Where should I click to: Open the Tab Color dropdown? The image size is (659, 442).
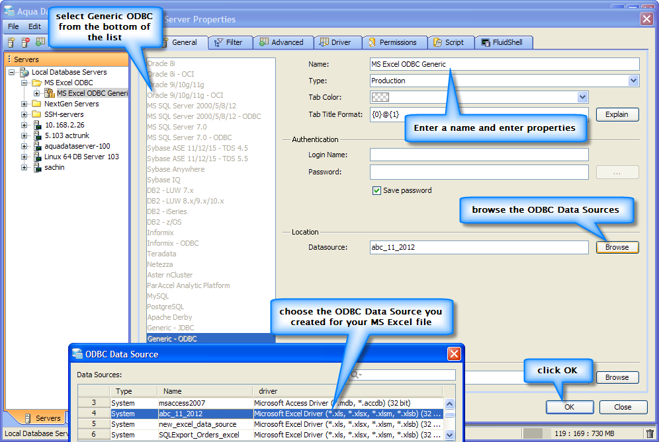pyautogui.click(x=582, y=97)
